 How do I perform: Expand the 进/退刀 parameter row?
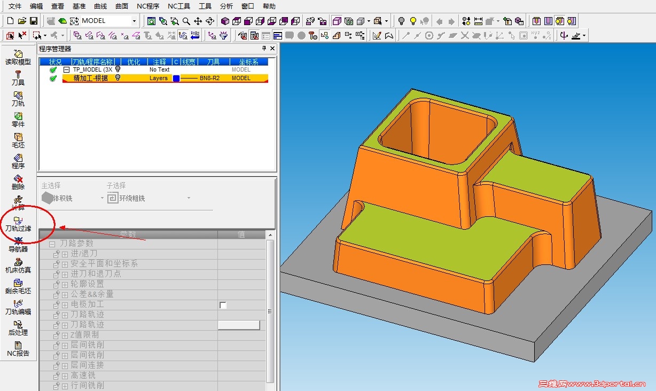coord(65,254)
